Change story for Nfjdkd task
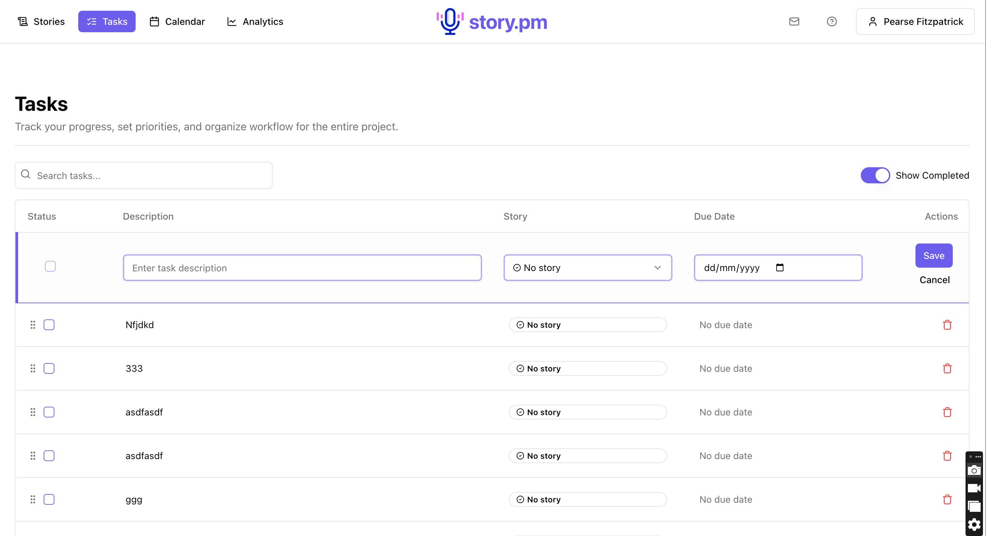Screen dimensions: 986x536 588,325
